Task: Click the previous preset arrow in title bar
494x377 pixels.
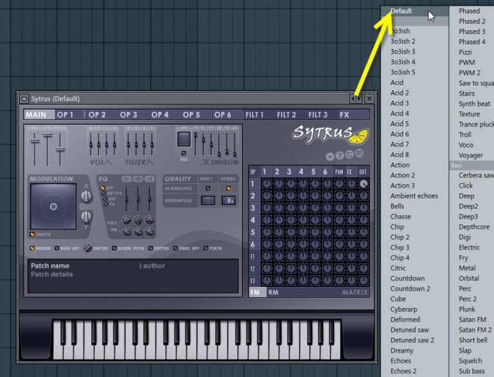Action: tap(353, 98)
